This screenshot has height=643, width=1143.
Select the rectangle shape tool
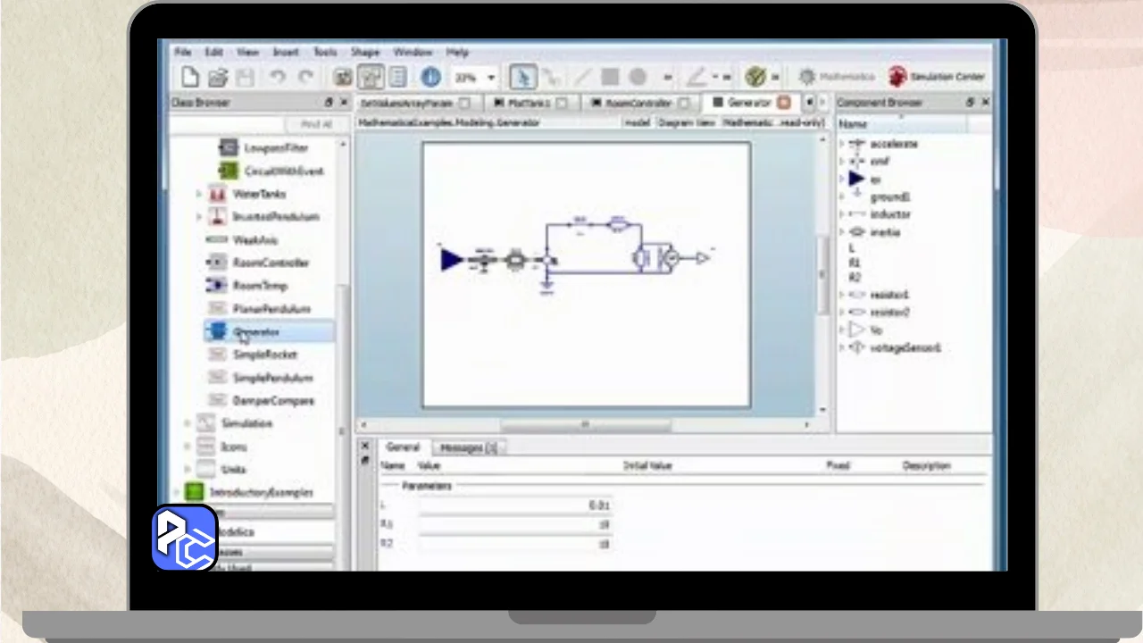point(610,78)
